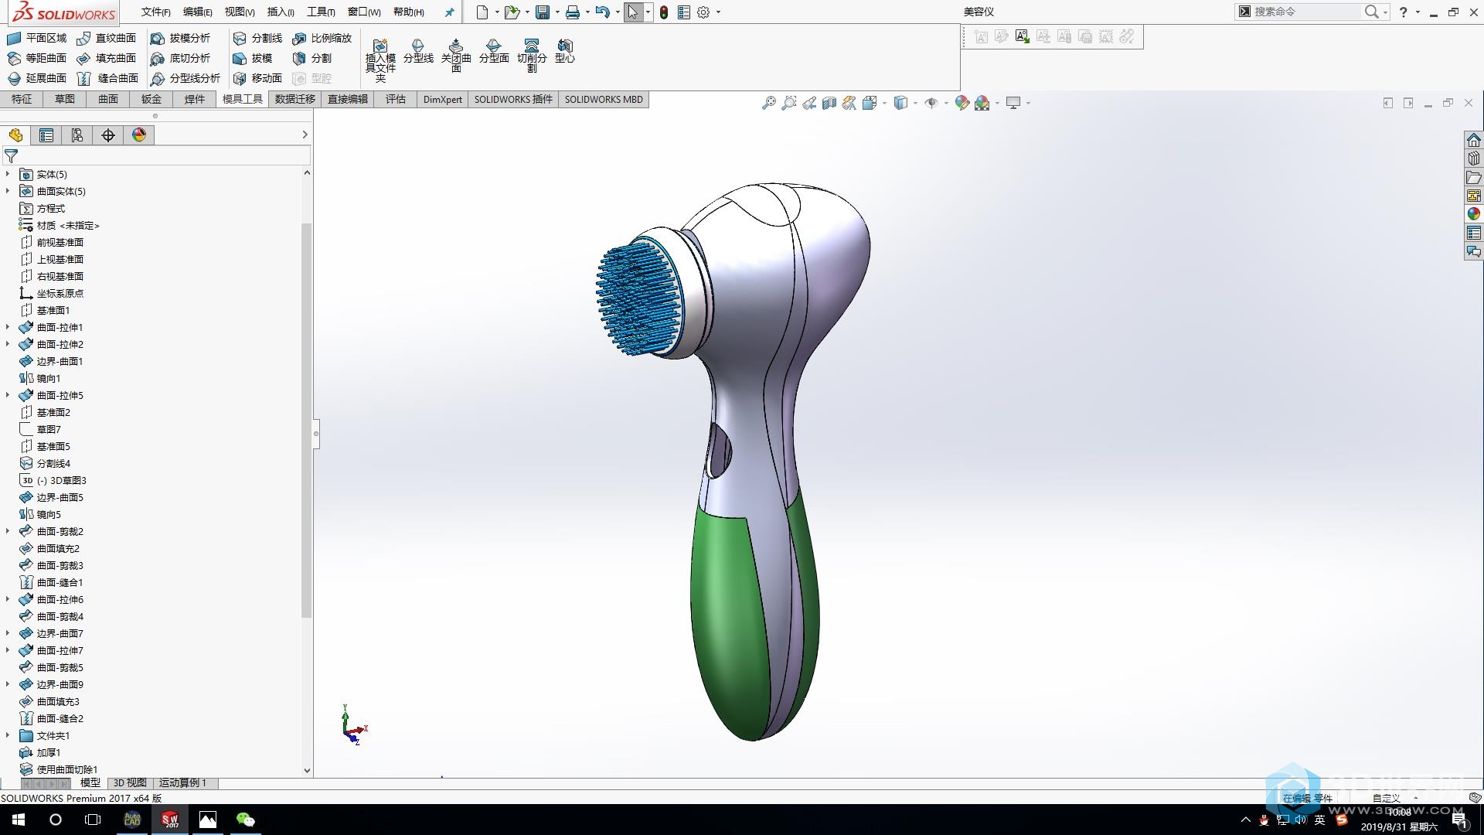Image resolution: width=1484 pixels, height=835 pixels.
Task: Open the ConfigurationManager tab
Action: click(x=77, y=135)
